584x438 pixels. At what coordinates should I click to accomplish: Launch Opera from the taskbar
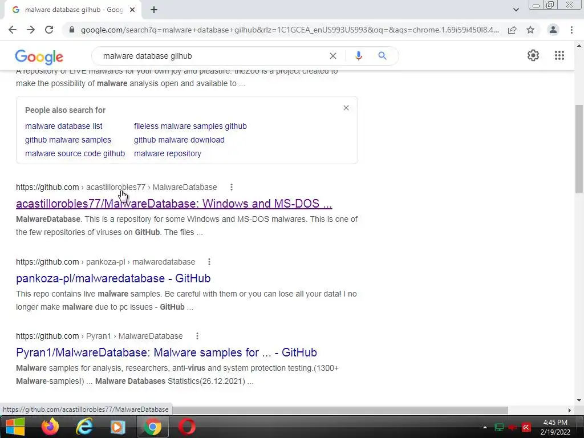tap(187, 427)
